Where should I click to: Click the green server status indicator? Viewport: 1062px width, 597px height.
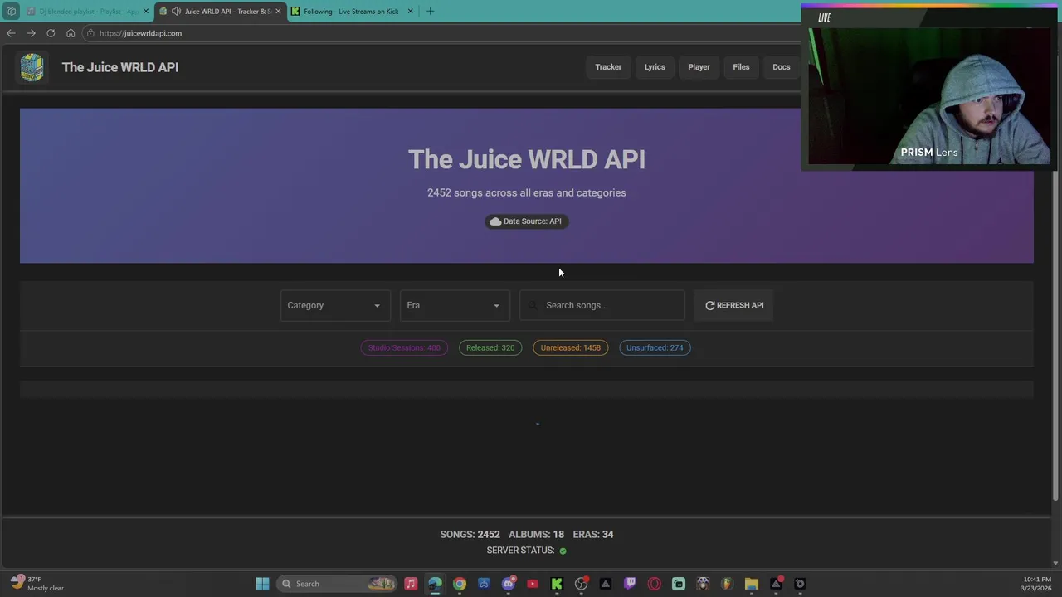coord(563,551)
